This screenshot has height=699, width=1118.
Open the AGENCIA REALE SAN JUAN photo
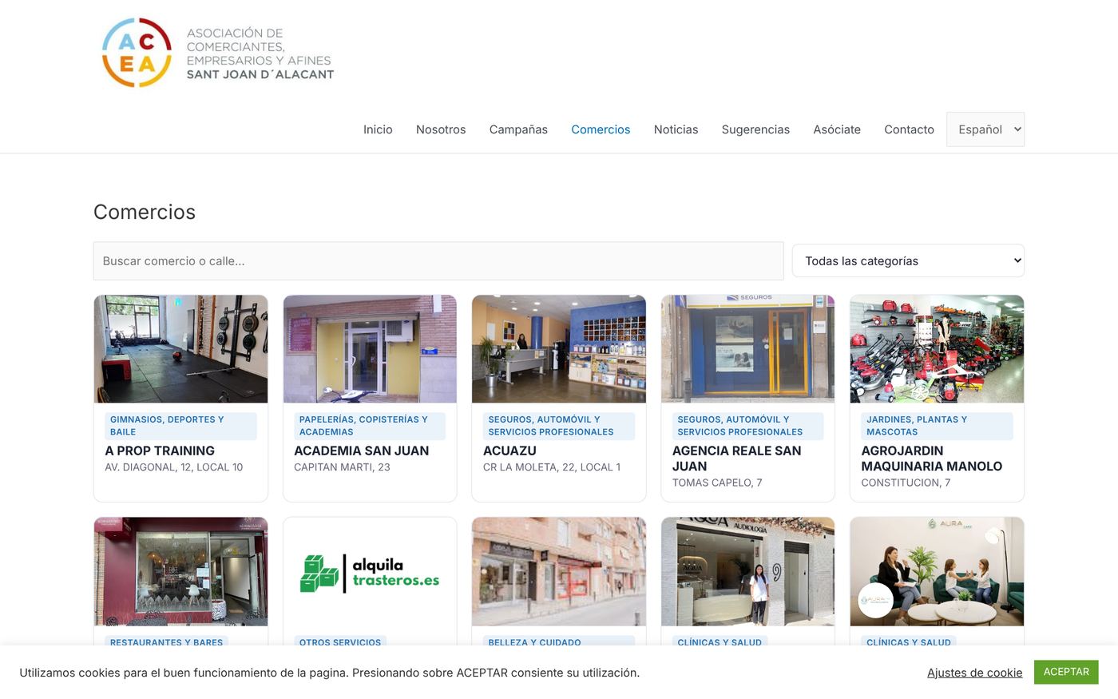click(x=747, y=349)
